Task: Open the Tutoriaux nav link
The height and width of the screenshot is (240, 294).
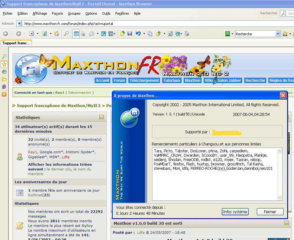Action: tap(172, 81)
